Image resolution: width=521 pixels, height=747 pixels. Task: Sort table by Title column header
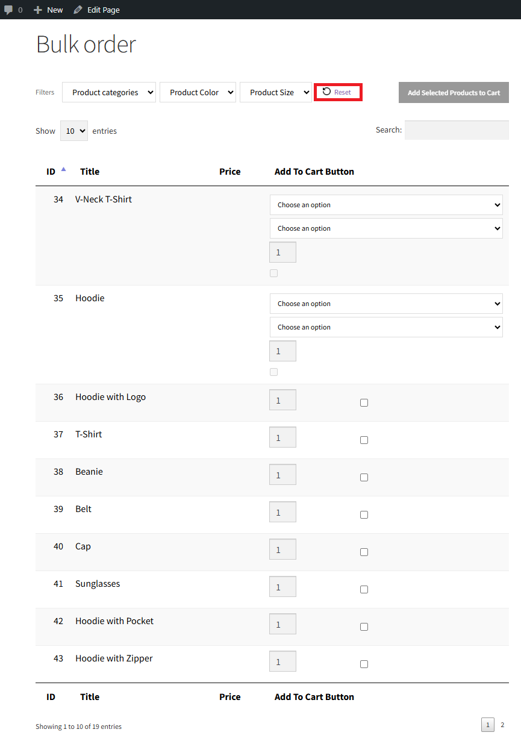[90, 172]
